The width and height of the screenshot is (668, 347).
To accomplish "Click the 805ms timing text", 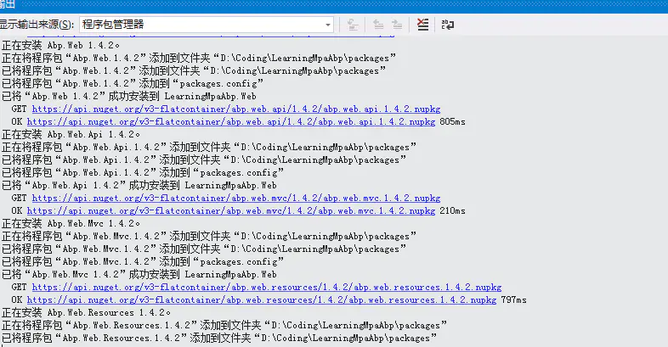I will (452, 121).
